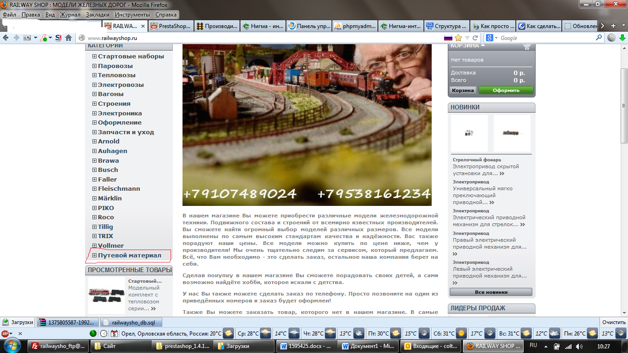Open the Google search engine dropdown

pyautogui.click(x=491, y=38)
